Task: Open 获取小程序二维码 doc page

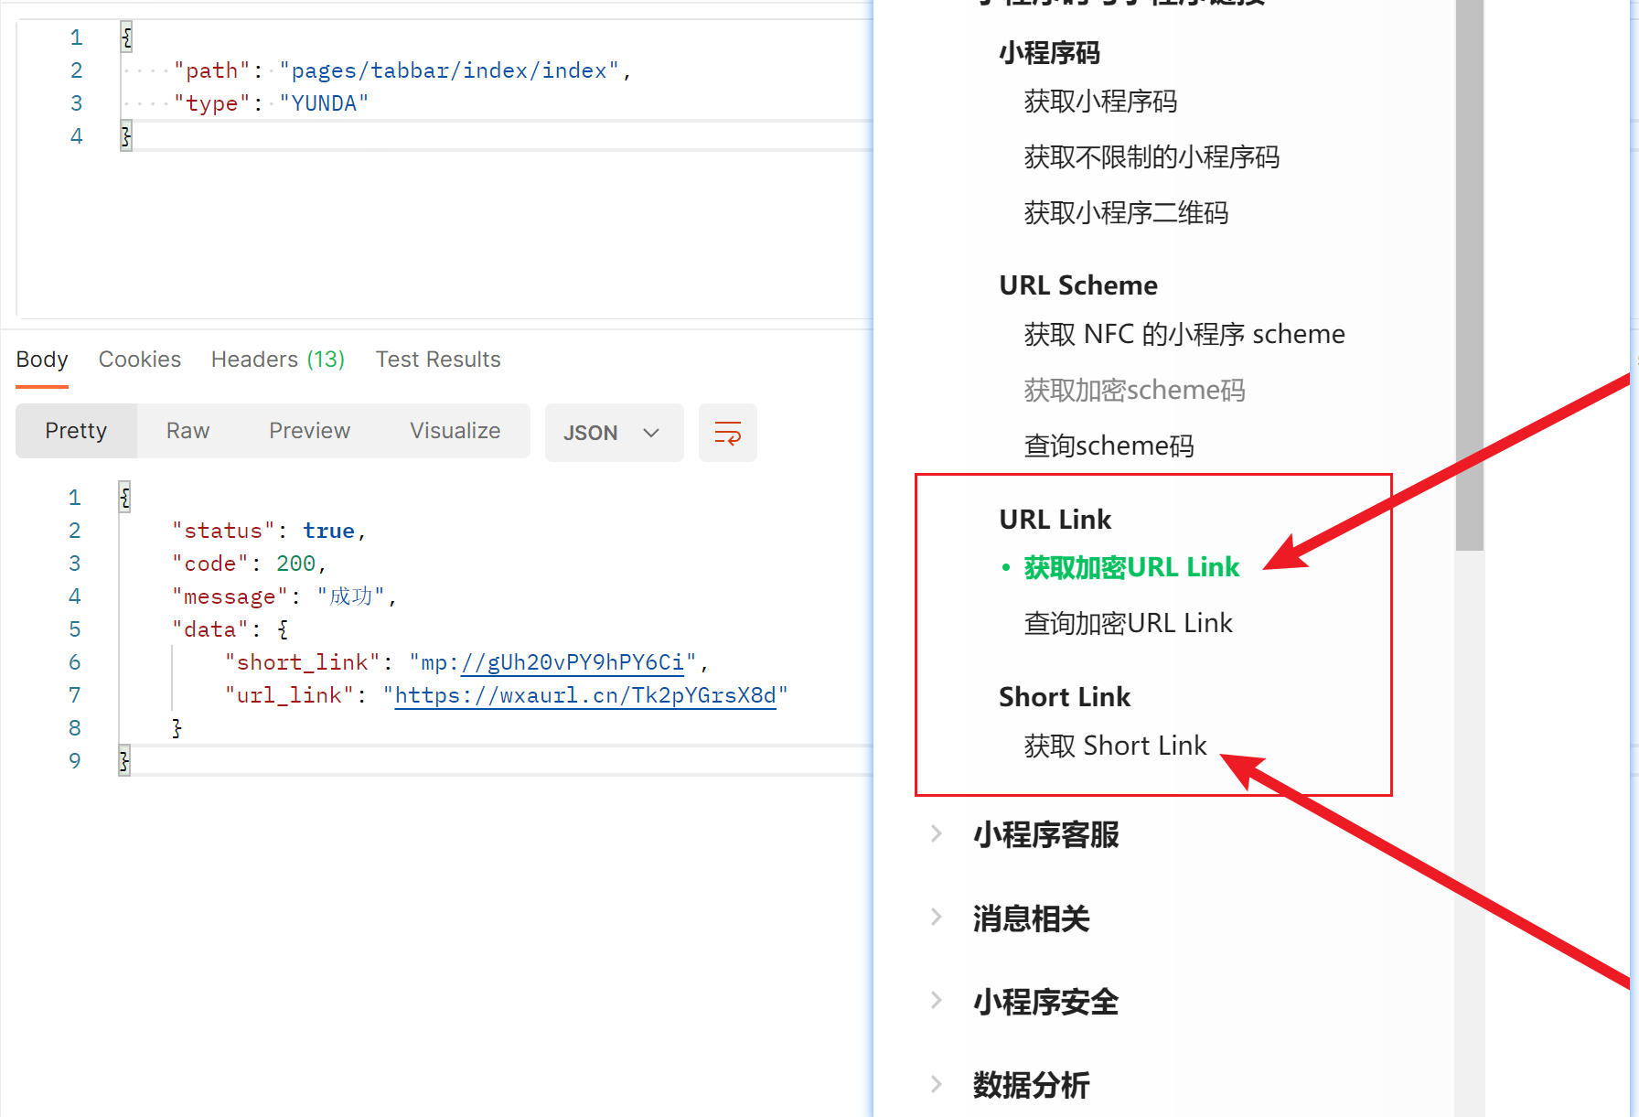Action: pos(1126,213)
